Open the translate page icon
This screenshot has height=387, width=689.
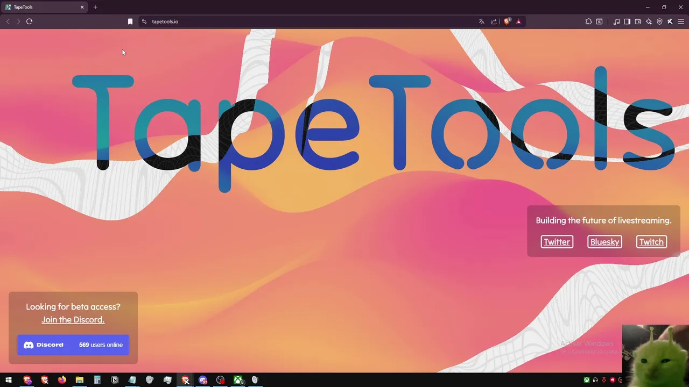(x=481, y=21)
